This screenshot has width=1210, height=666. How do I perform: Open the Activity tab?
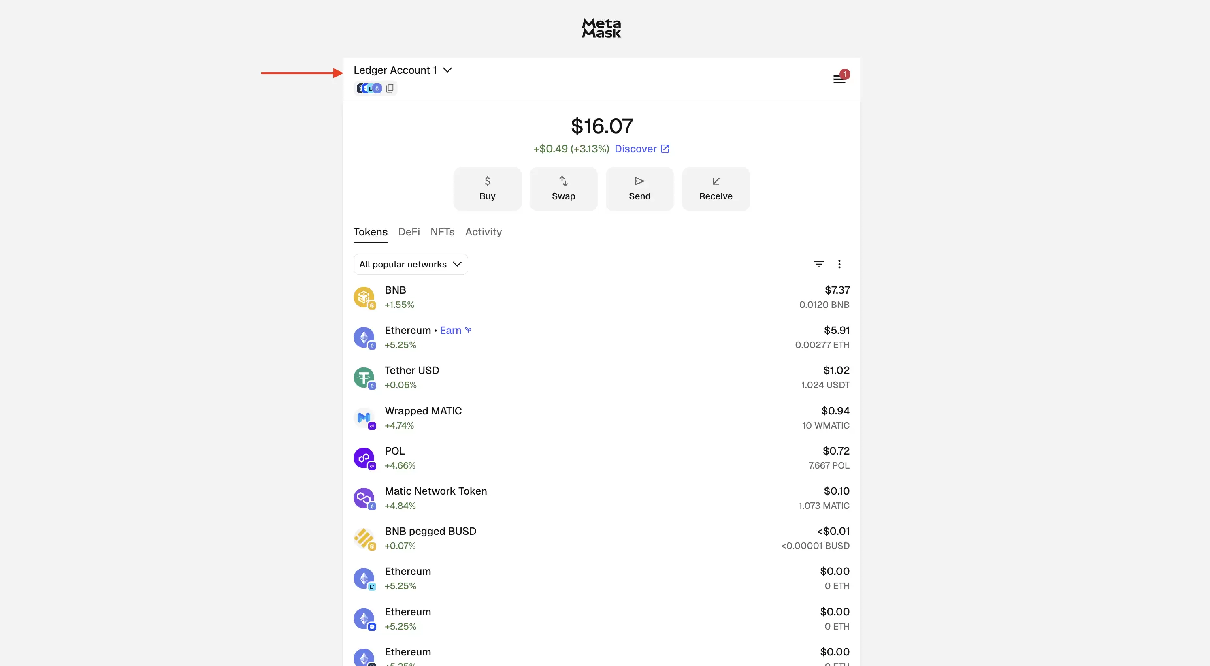484,232
